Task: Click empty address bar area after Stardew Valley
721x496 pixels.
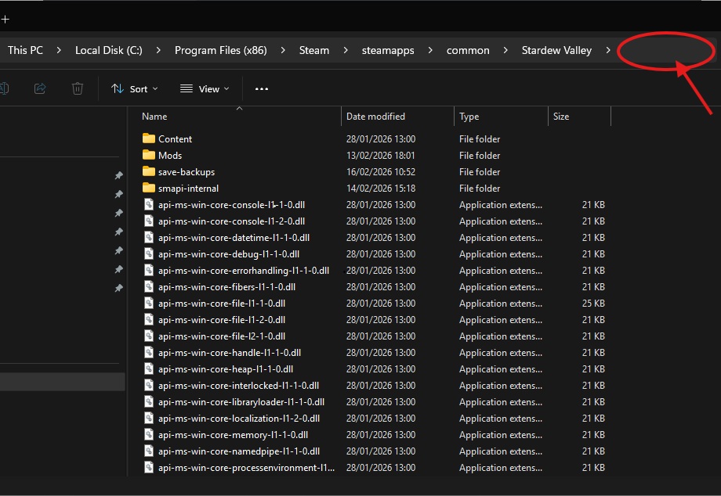Action: pos(666,51)
